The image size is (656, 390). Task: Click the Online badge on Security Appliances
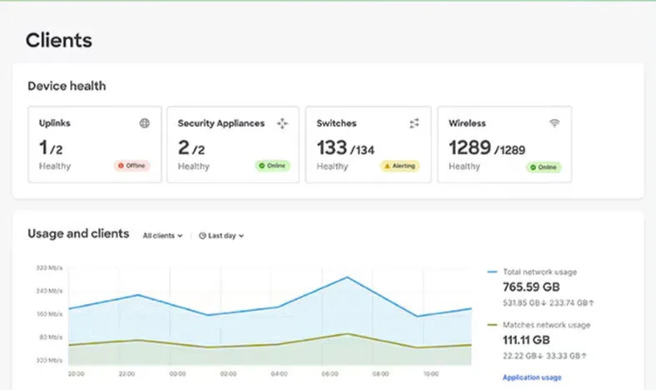tap(273, 166)
